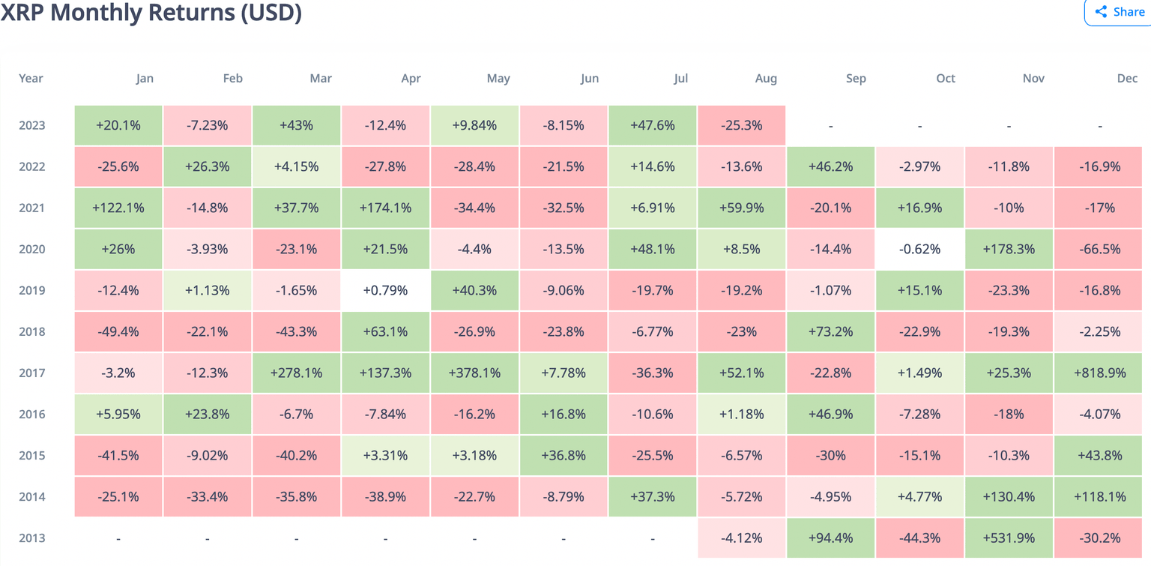Select the -49.4% January 2018 cell
This screenshot has height=566, width=1151.
(118, 331)
